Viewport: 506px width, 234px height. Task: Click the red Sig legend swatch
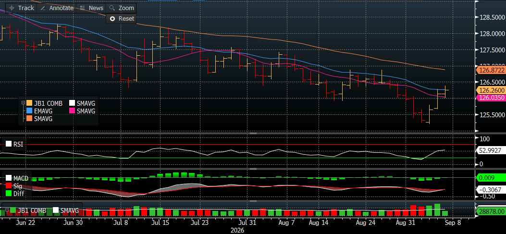[9, 186]
